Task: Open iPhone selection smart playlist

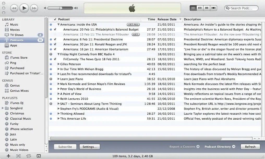Action: (x=22, y=129)
